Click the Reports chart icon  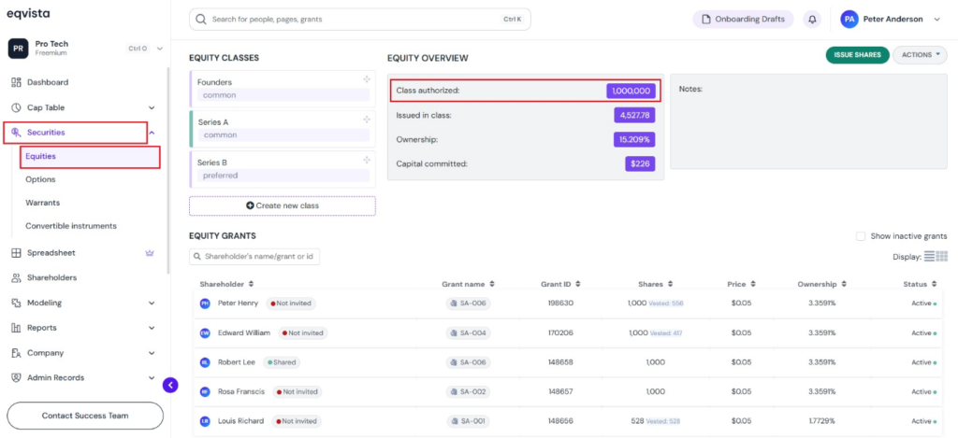[x=17, y=328]
